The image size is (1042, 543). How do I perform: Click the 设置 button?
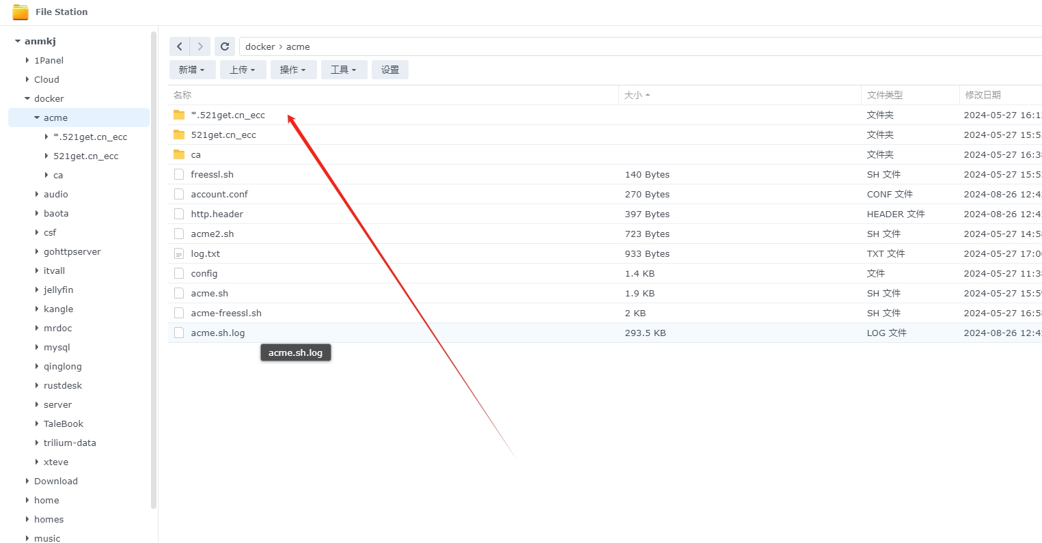[390, 70]
